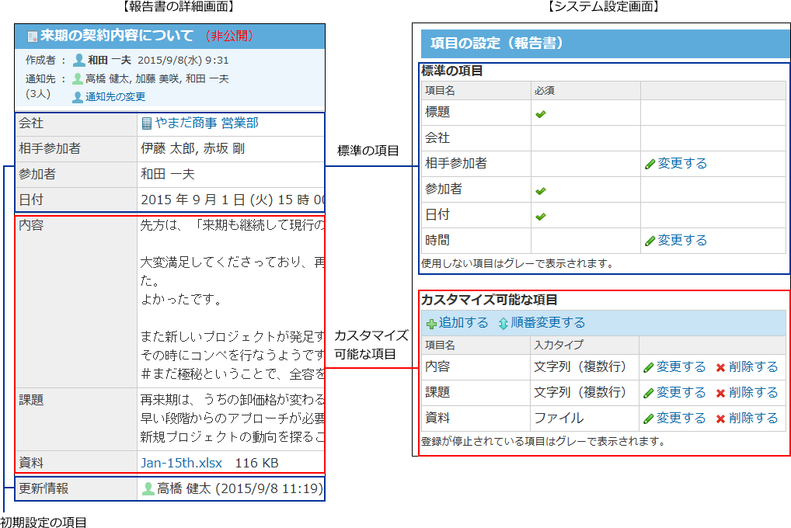Image resolution: width=791 pixels, height=528 pixels.
Task: Click 削除する in the 課題 row
Action: [753, 393]
